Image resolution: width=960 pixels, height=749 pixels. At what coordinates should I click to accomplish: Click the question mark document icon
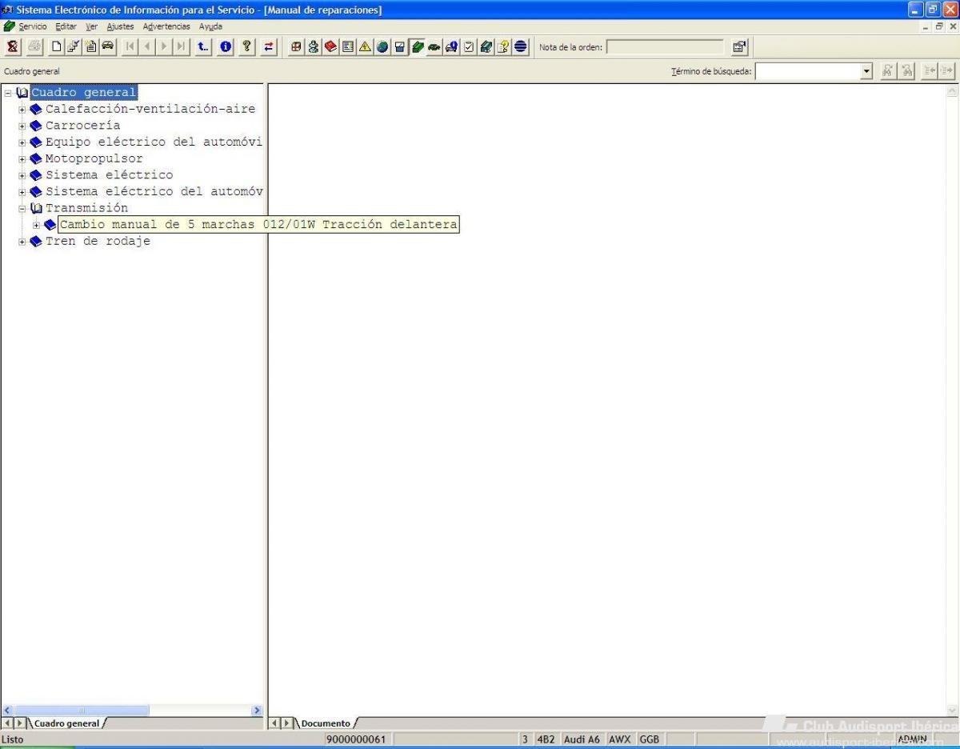[503, 46]
